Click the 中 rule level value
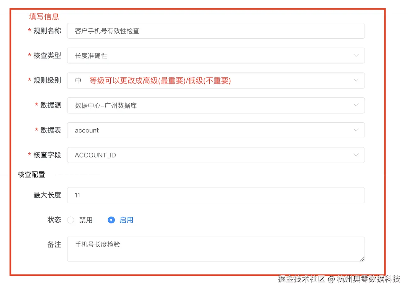 coord(78,81)
